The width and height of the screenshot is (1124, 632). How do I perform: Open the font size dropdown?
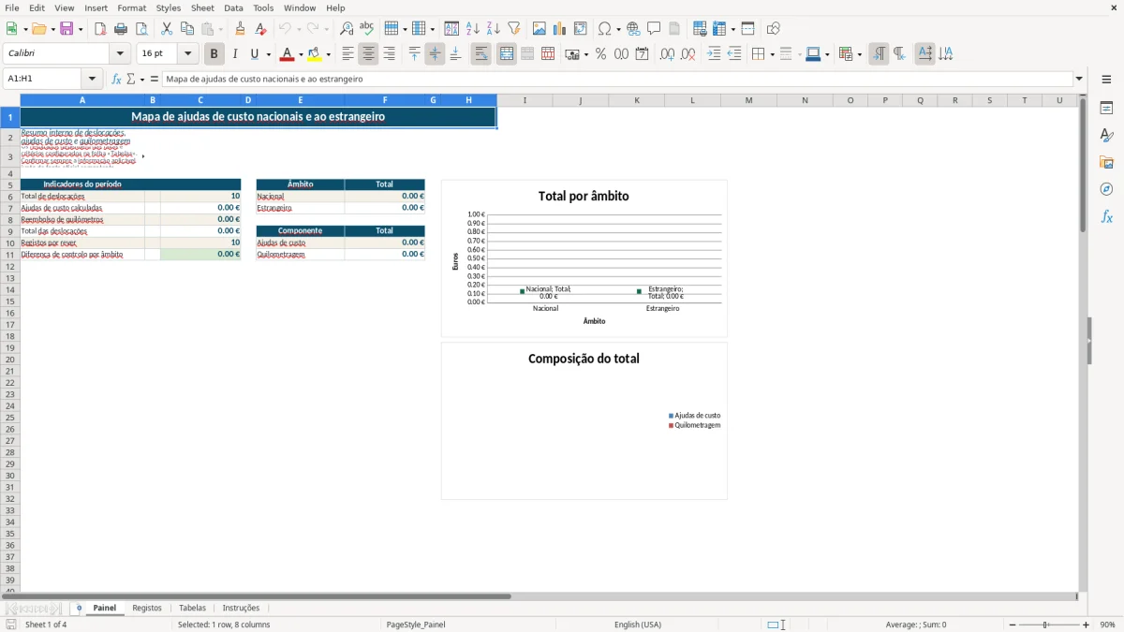pyautogui.click(x=187, y=54)
